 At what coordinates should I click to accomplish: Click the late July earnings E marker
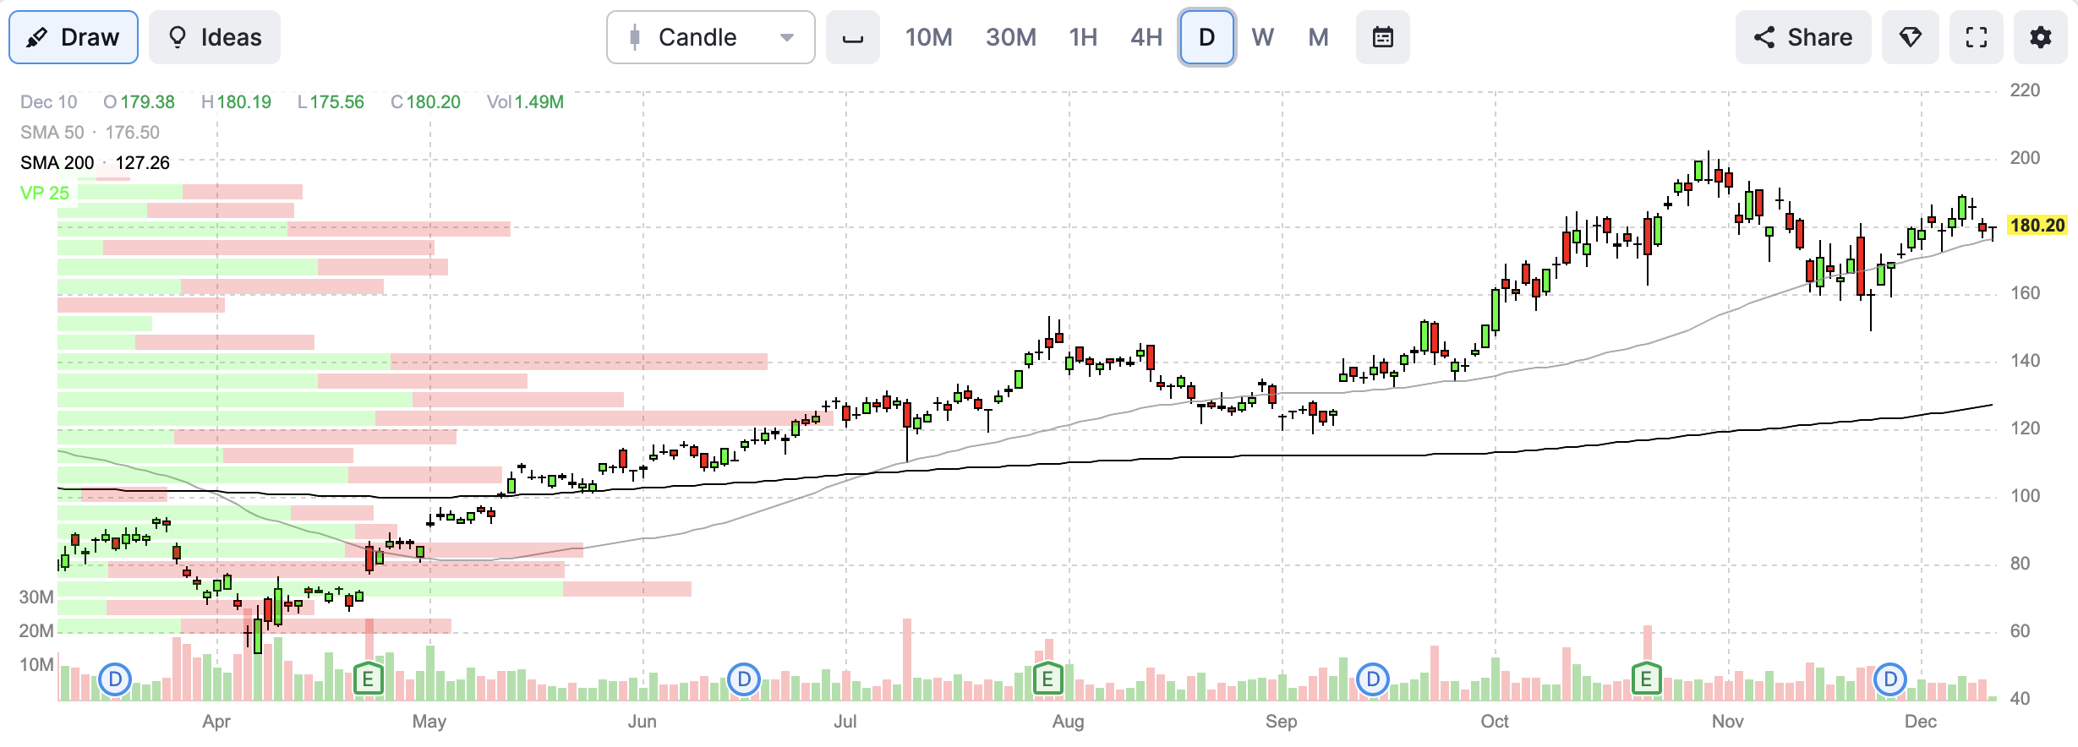[x=1047, y=679]
